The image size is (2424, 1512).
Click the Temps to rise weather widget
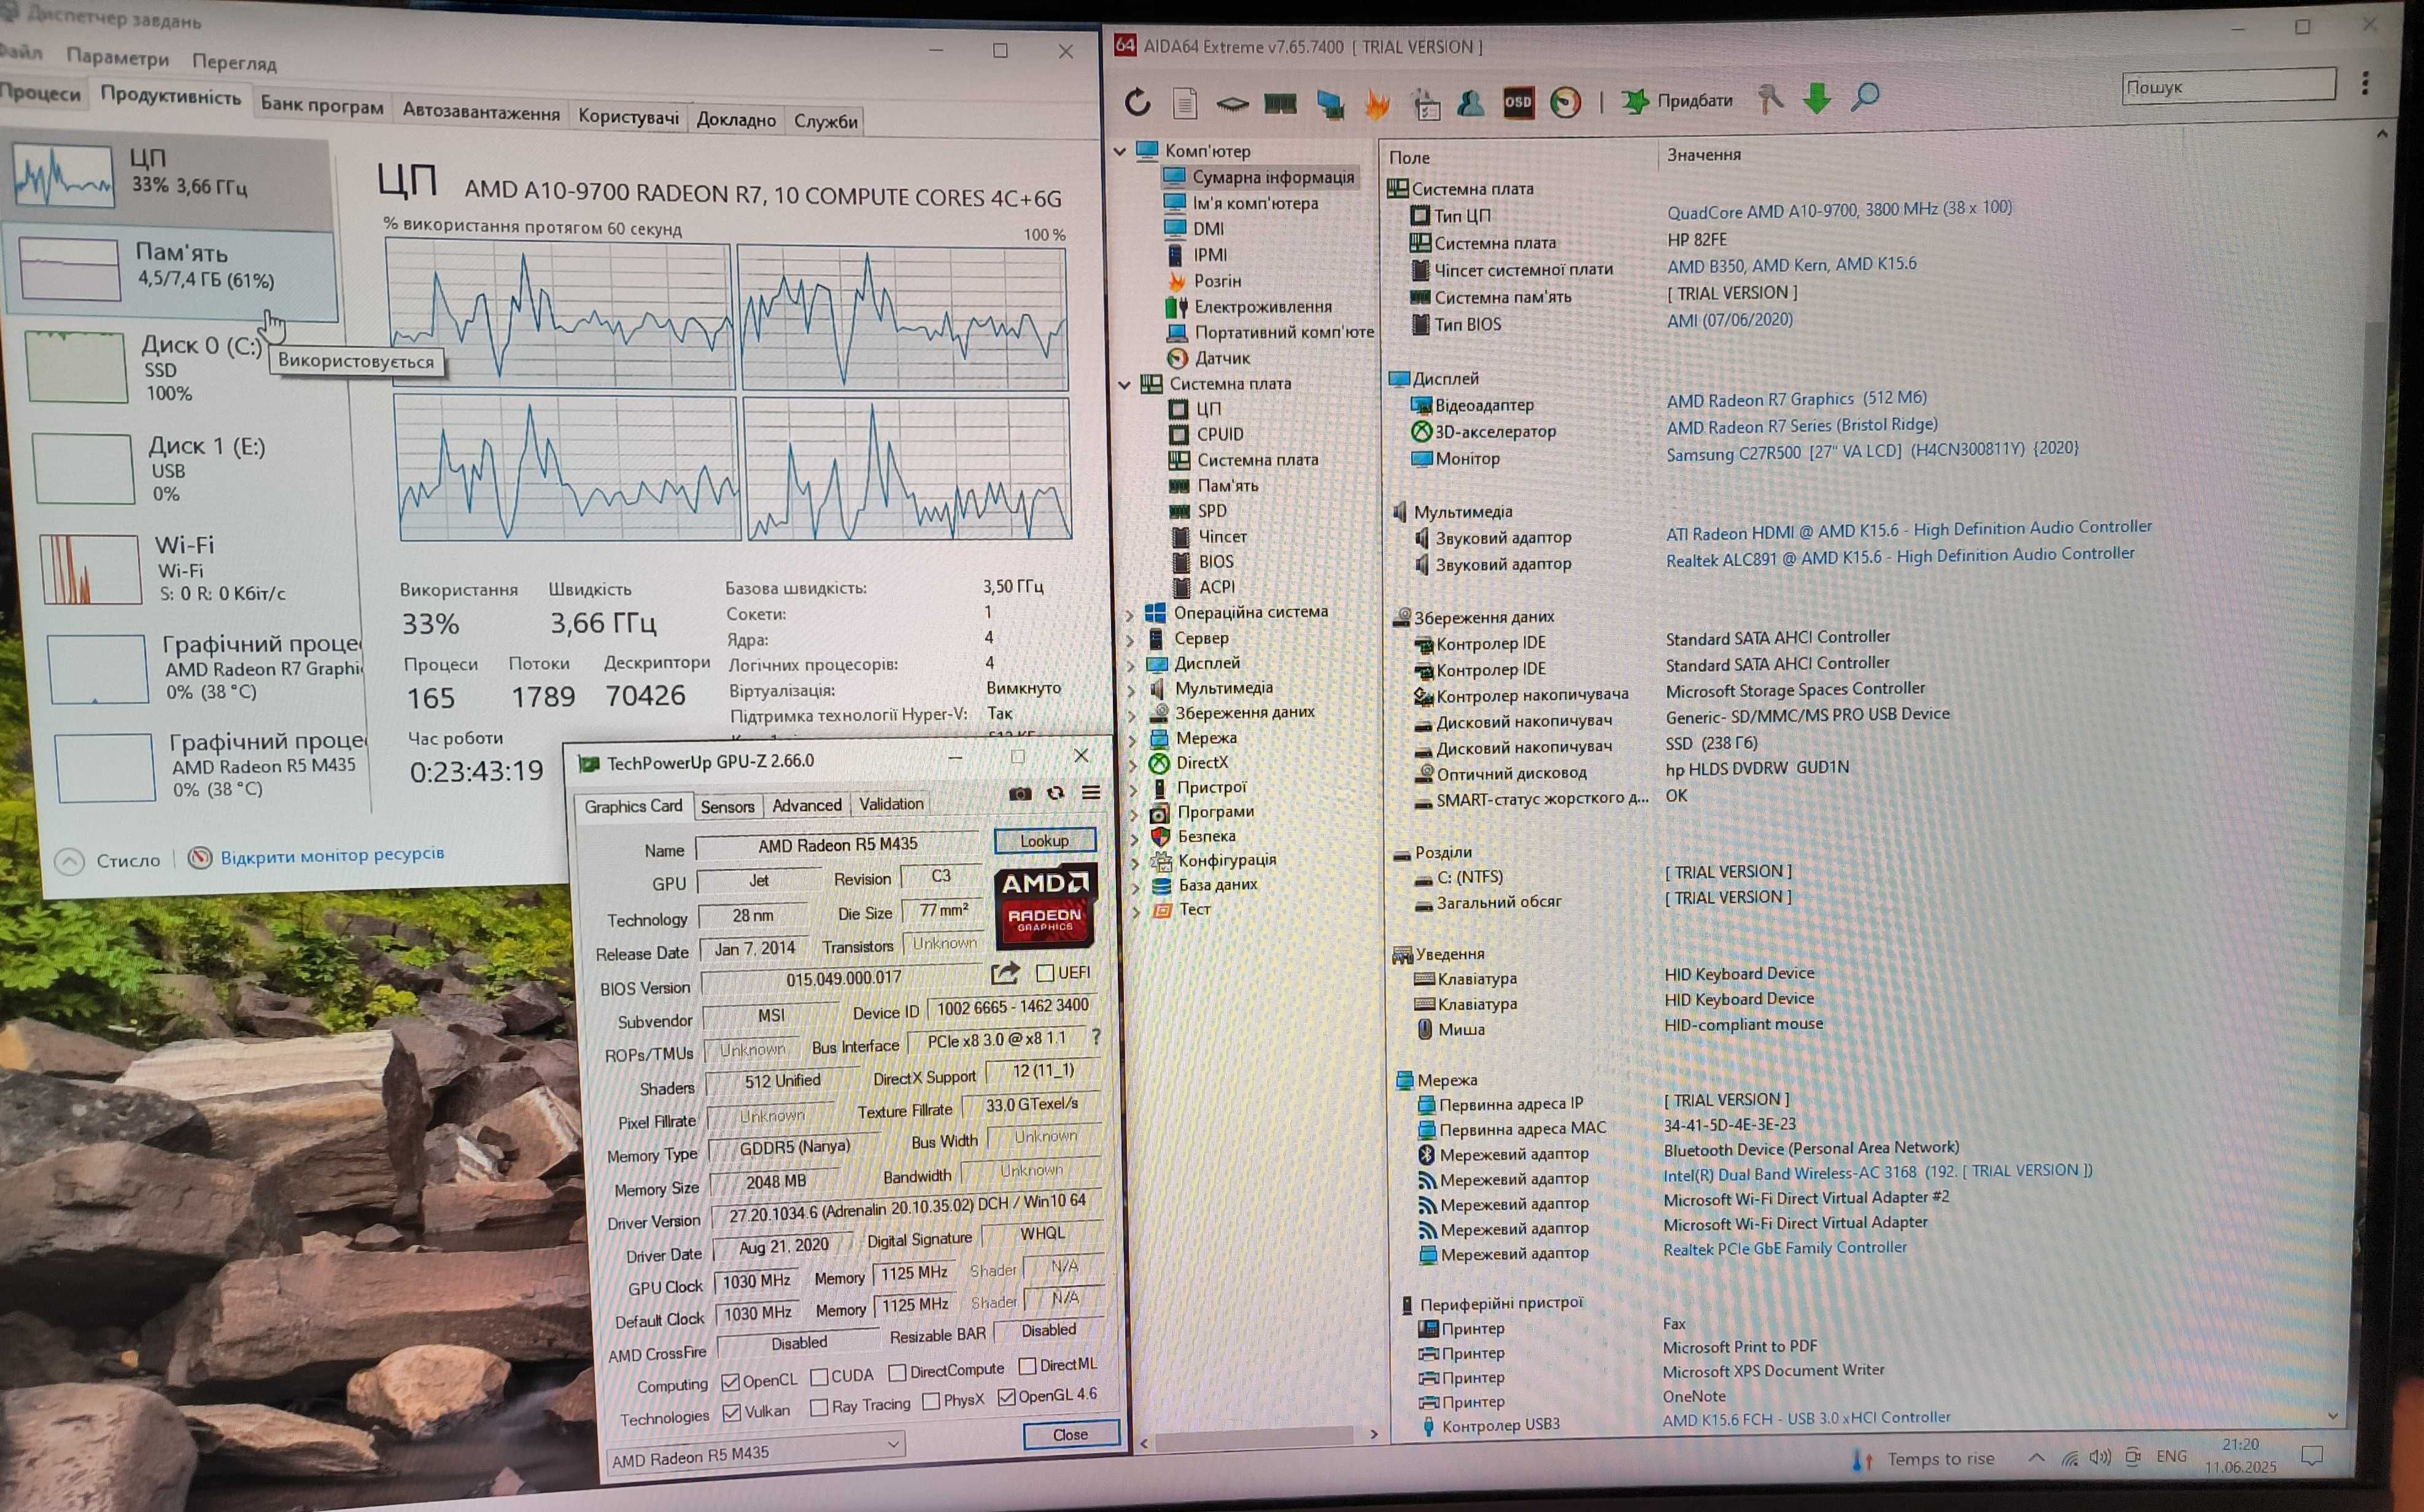pos(1923,1459)
